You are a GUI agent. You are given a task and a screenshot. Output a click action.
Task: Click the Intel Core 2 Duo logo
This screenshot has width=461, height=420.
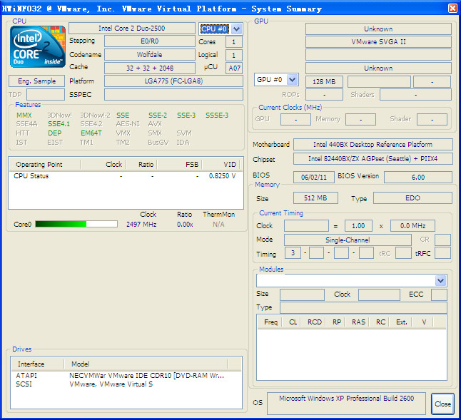click(38, 46)
